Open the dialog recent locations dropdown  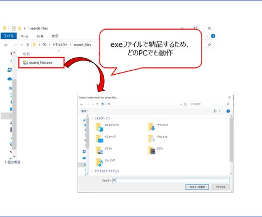coord(93,104)
